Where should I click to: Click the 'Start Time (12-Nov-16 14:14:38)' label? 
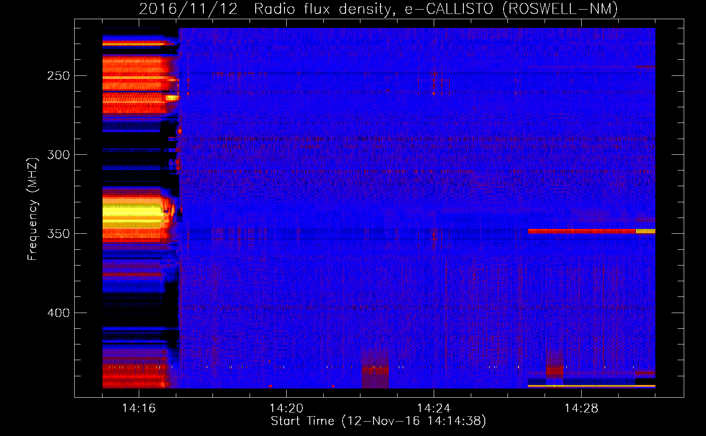[x=378, y=421]
